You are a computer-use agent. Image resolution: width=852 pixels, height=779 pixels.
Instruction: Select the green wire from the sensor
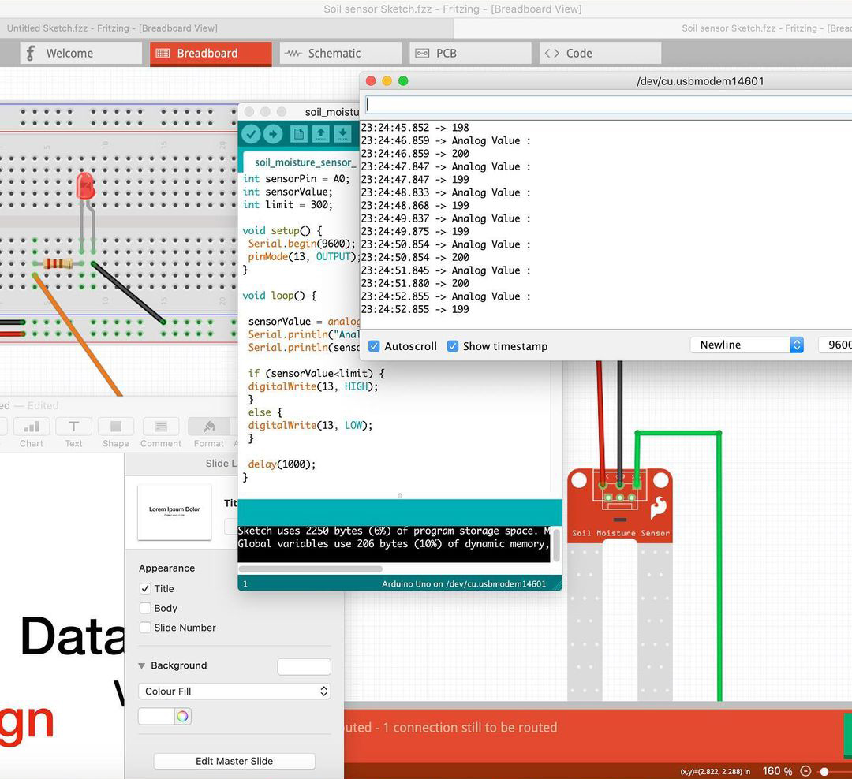719,565
